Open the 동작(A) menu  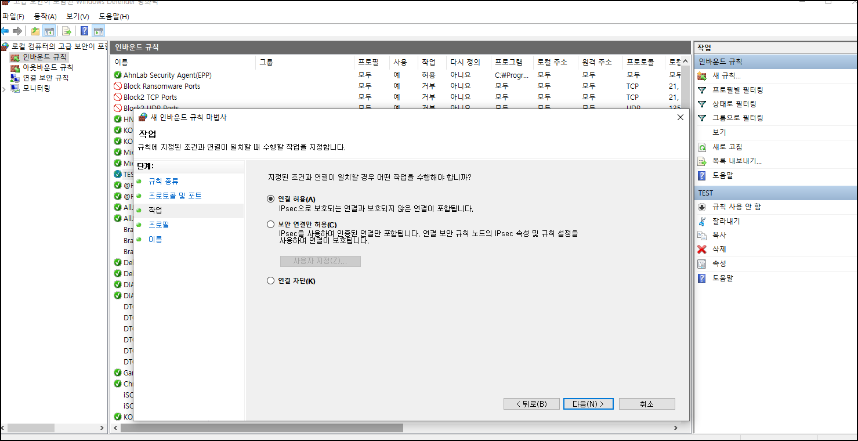45,16
